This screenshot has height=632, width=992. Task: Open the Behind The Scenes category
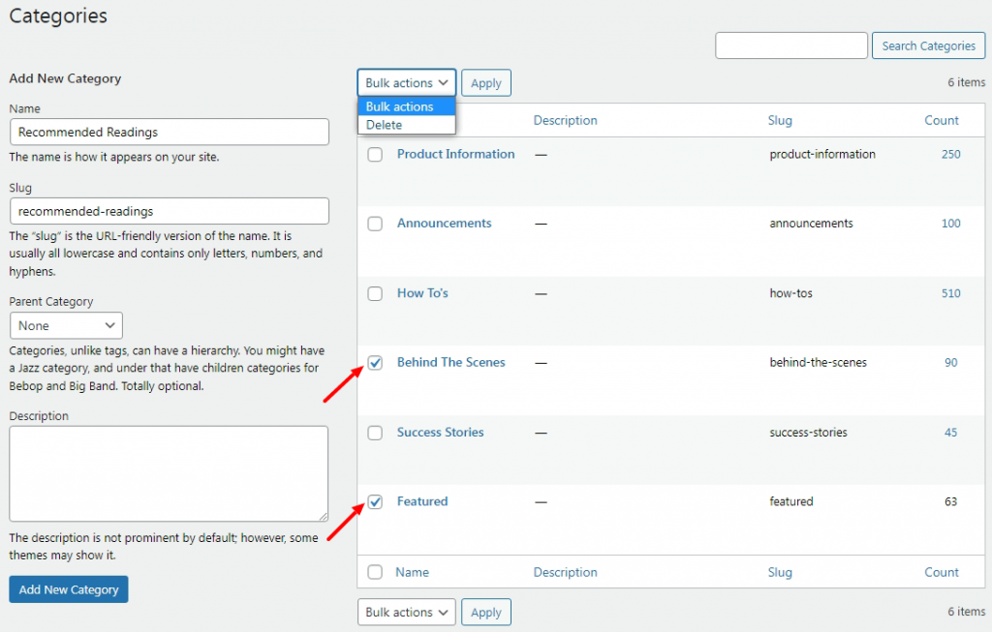[x=450, y=362]
